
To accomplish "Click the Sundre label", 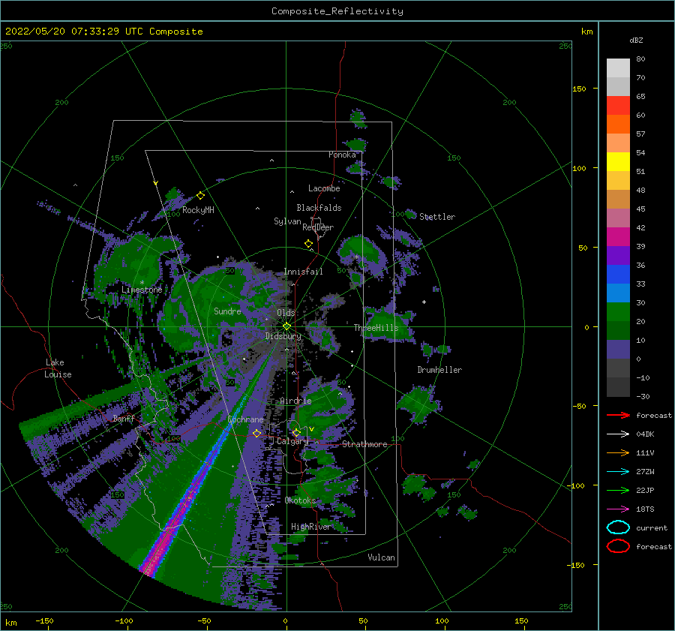I will 227,311.
